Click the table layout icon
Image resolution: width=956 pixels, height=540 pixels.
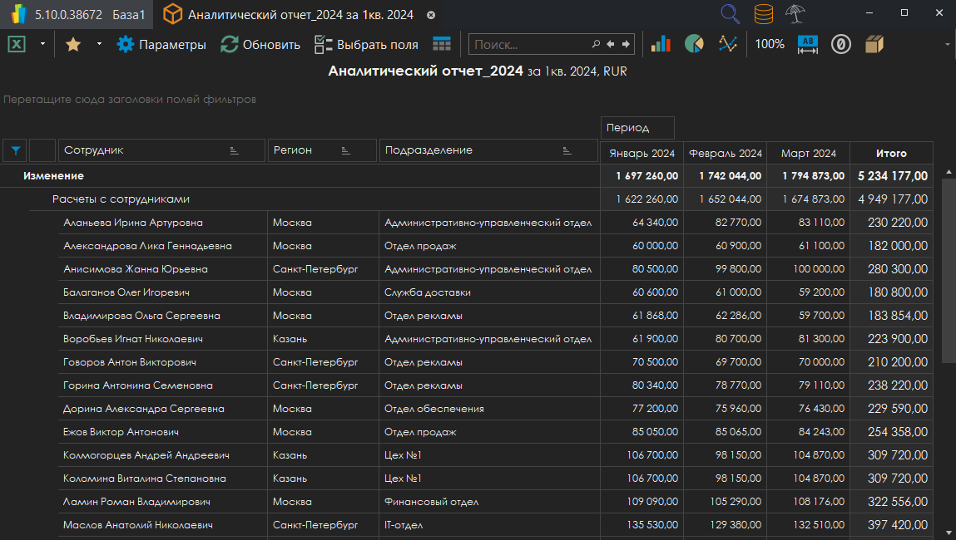click(442, 44)
